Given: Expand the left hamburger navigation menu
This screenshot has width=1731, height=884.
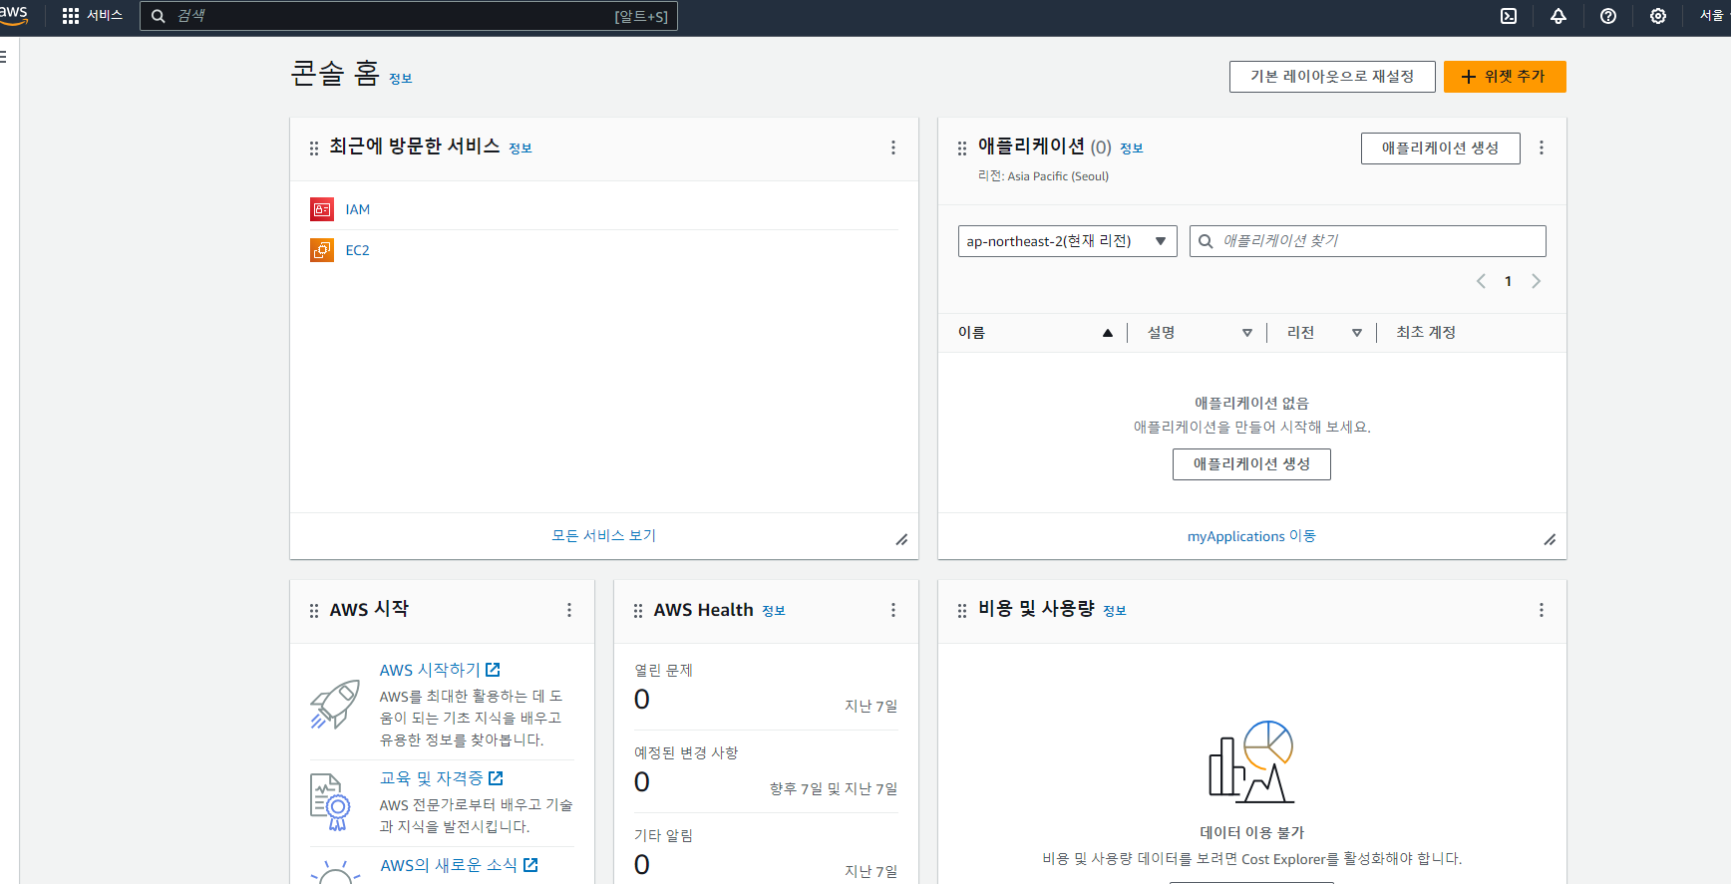Looking at the screenshot, I should coord(4,57).
